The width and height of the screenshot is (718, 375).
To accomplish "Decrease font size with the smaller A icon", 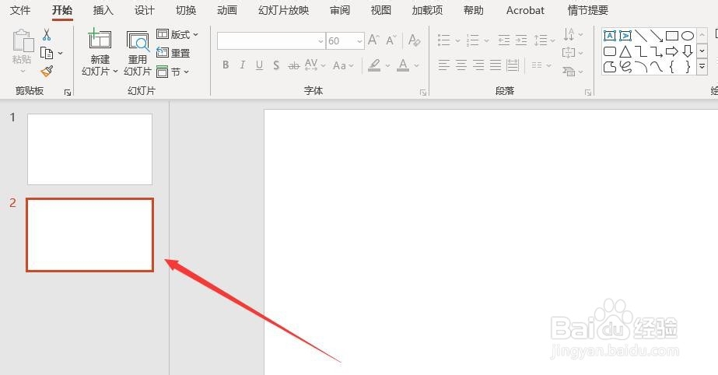I will pyautogui.click(x=391, y=40).
